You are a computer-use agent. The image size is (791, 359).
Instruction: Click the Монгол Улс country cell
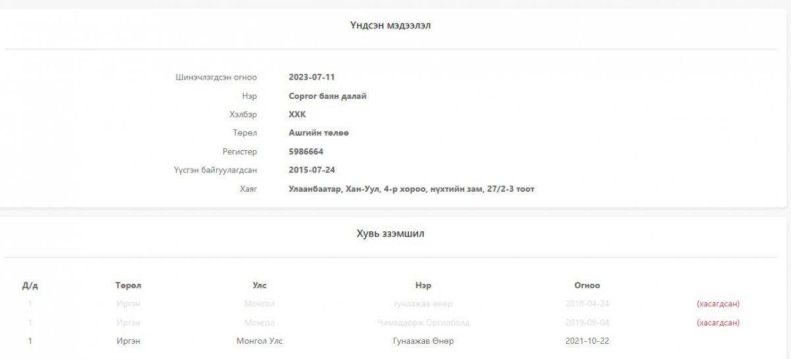point(260,341)
